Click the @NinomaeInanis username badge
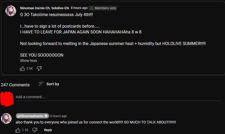This screenshot has width=225, height=134. tap(32, 116)
